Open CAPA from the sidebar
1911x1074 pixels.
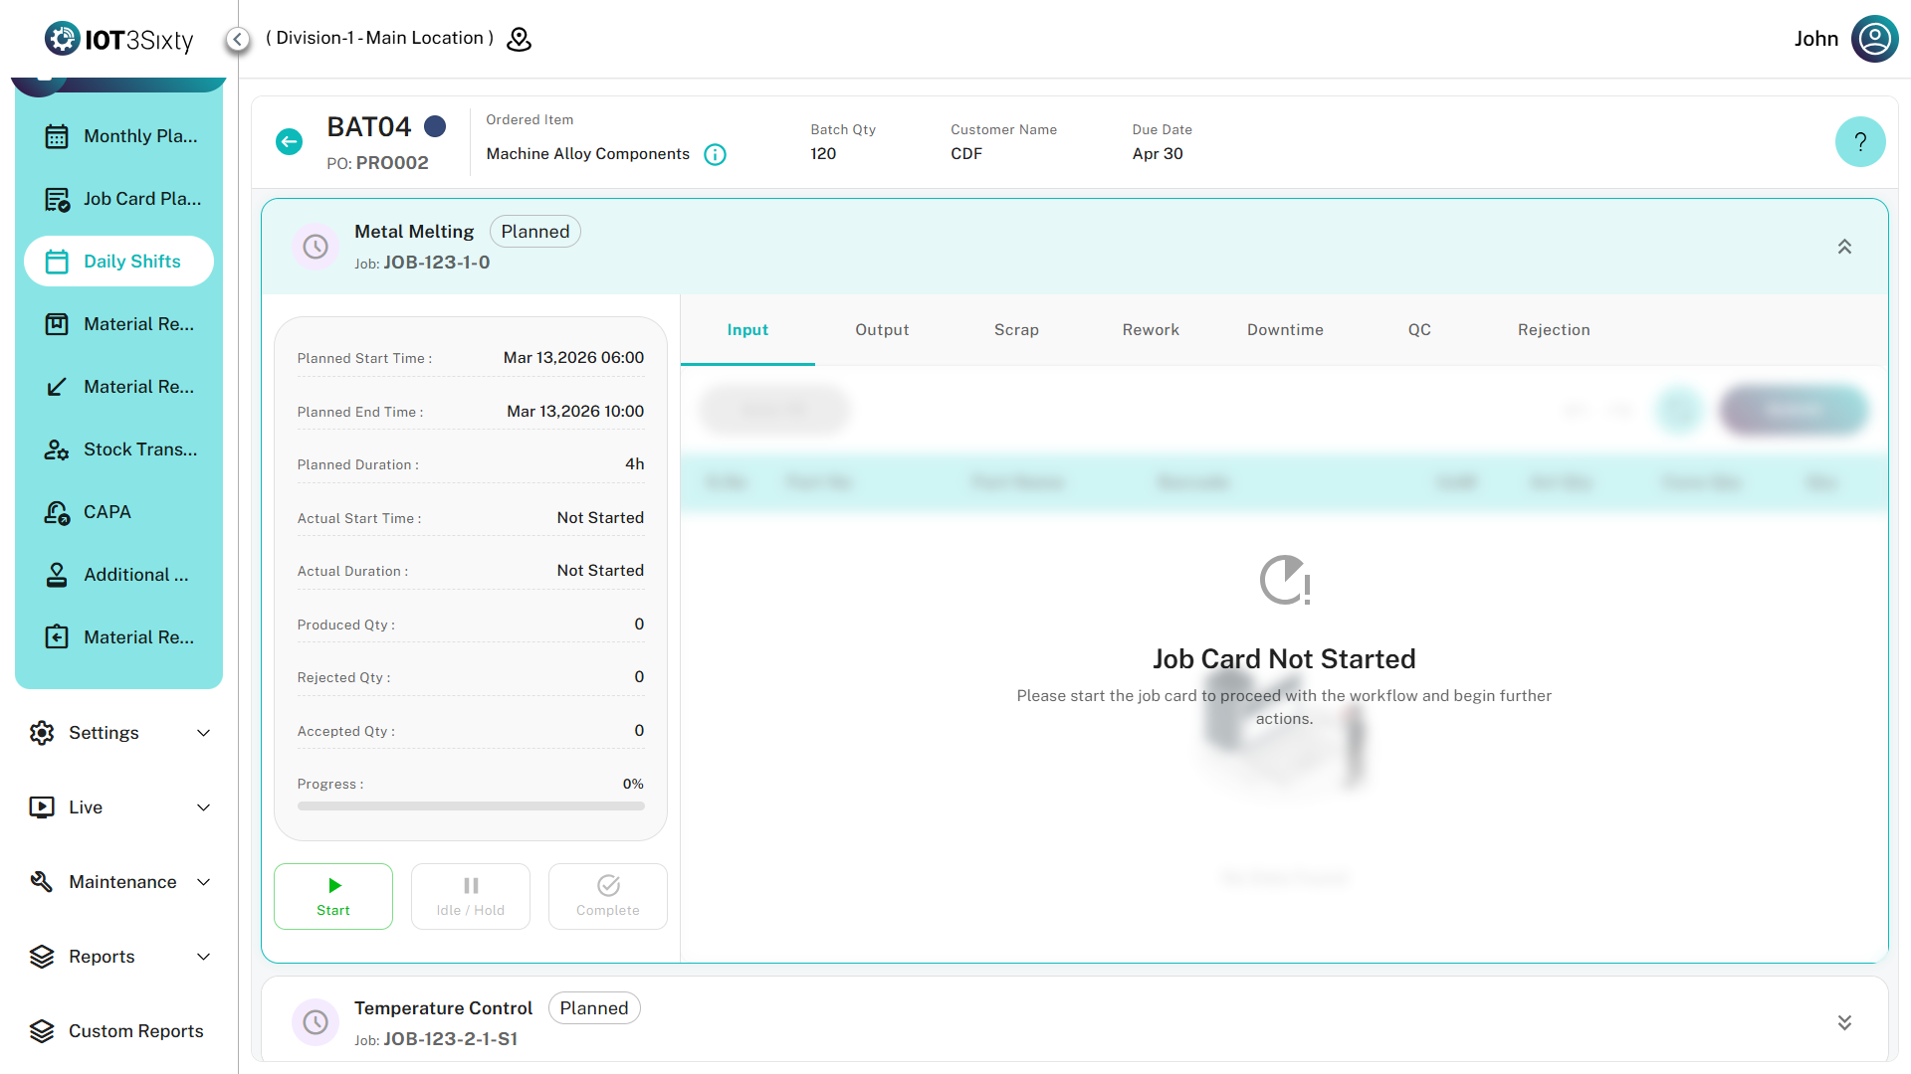point(107,512)
